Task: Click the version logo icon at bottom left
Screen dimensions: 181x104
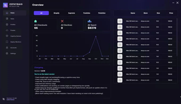Action: 4,99
